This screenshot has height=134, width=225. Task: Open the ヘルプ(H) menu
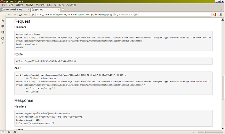71,5
